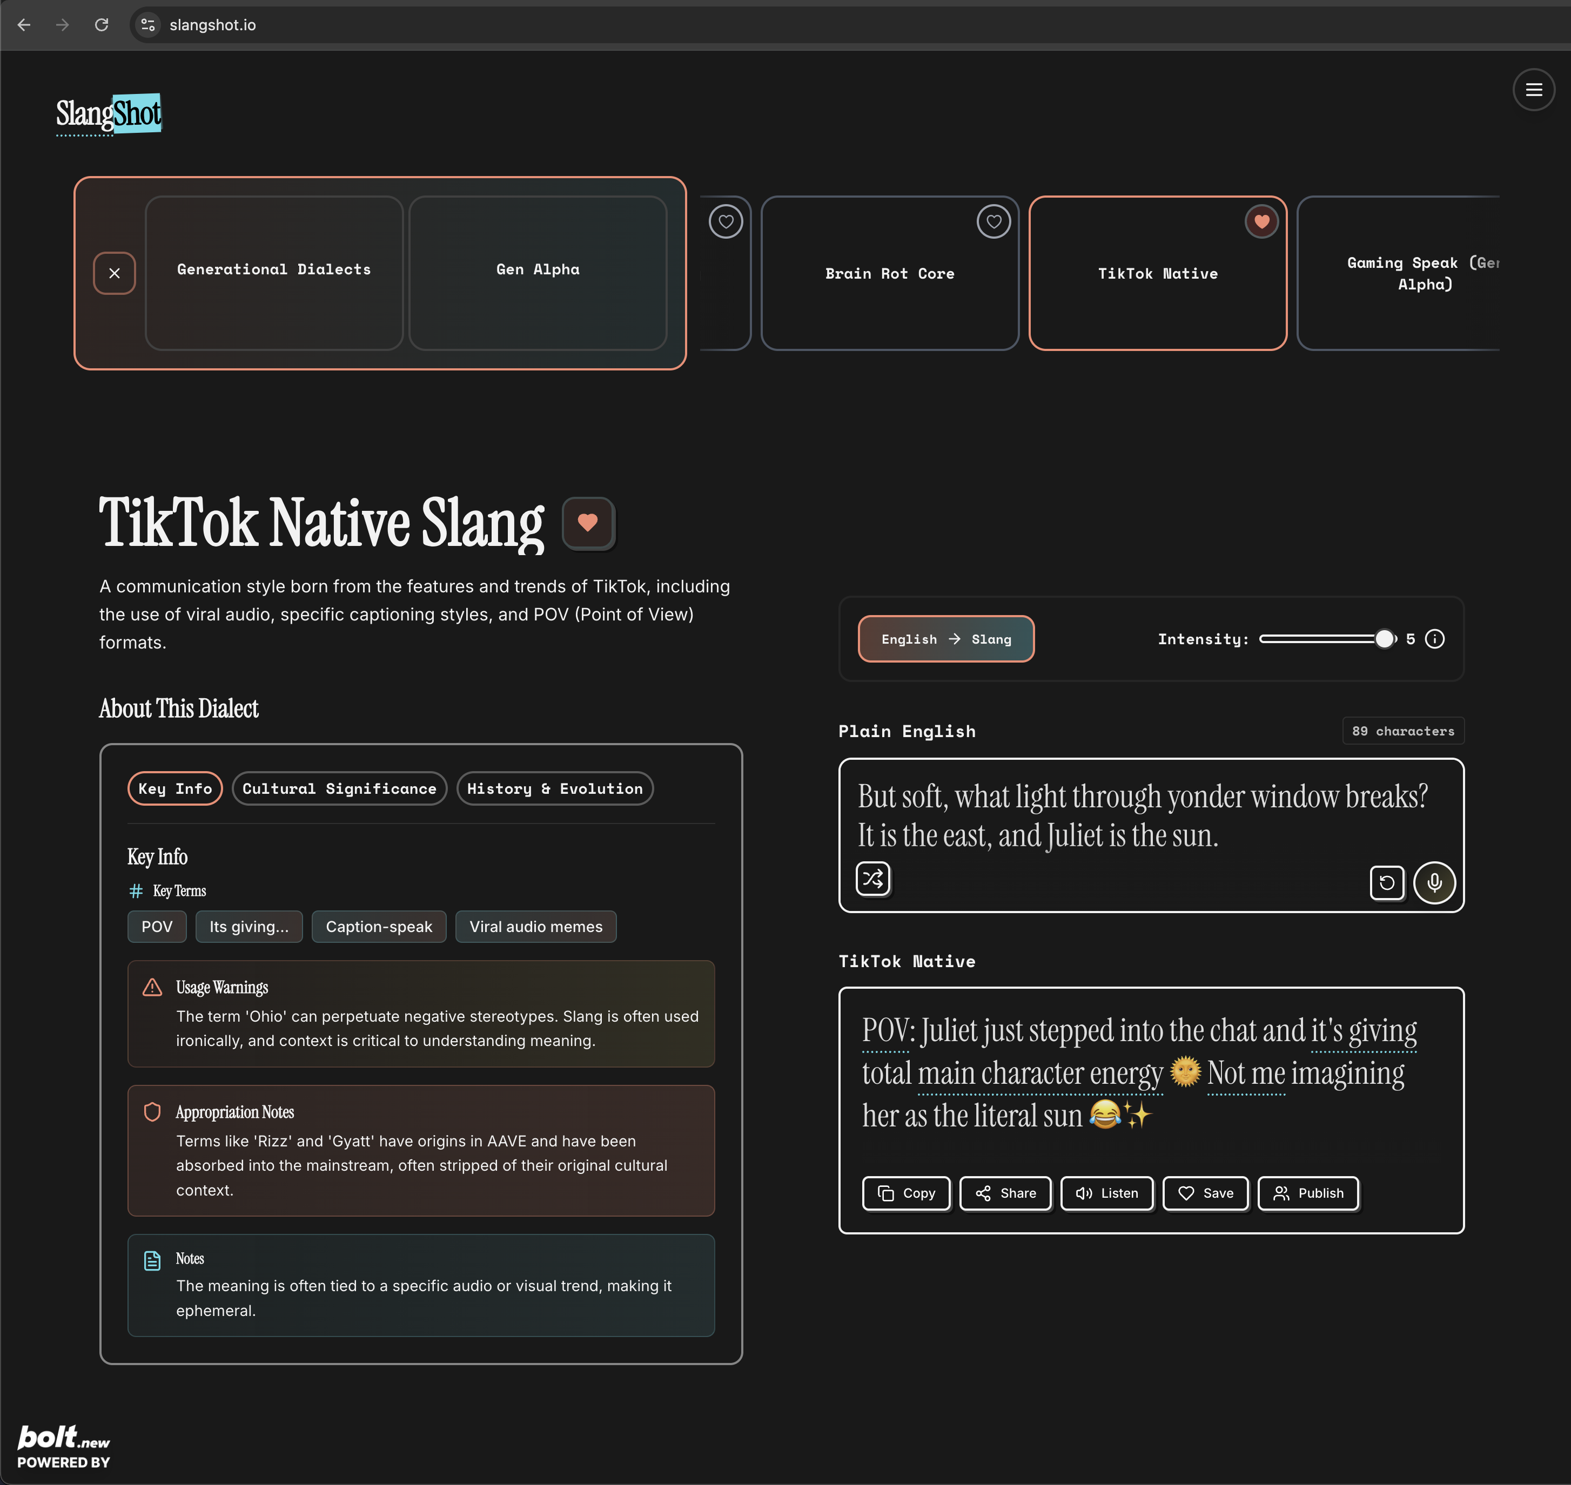Open the hamburger menu
Viewport: 1571px width, 1485px height.
pyautogui.click(x=1533, y=90)
